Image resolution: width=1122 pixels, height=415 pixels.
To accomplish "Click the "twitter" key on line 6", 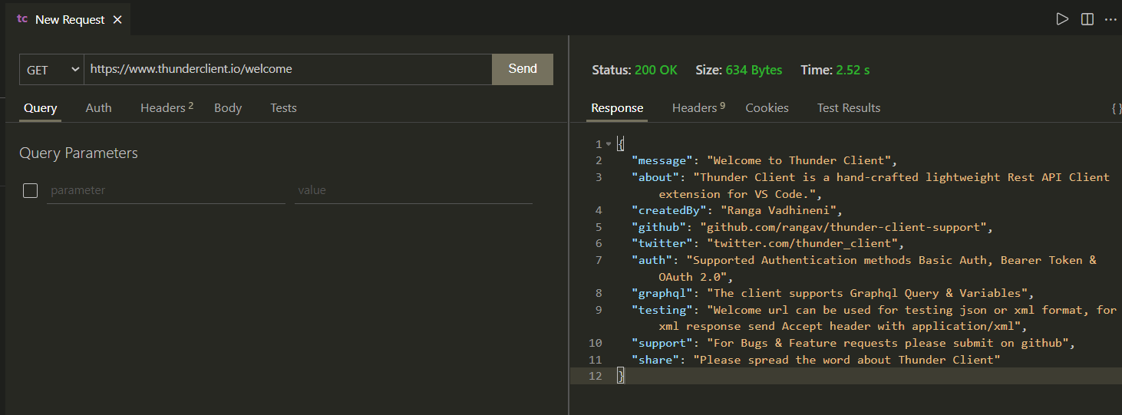I will [x=662, y=244].
